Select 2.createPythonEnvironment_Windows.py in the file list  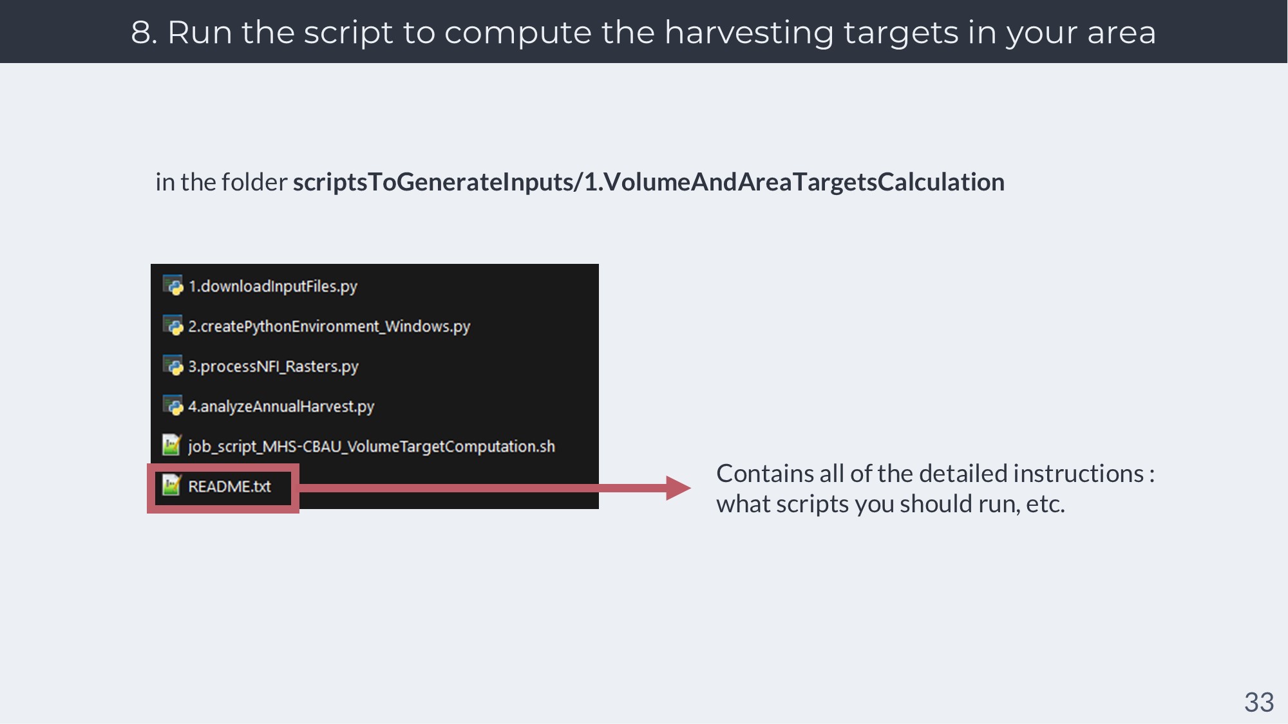[x=329, y=326]
